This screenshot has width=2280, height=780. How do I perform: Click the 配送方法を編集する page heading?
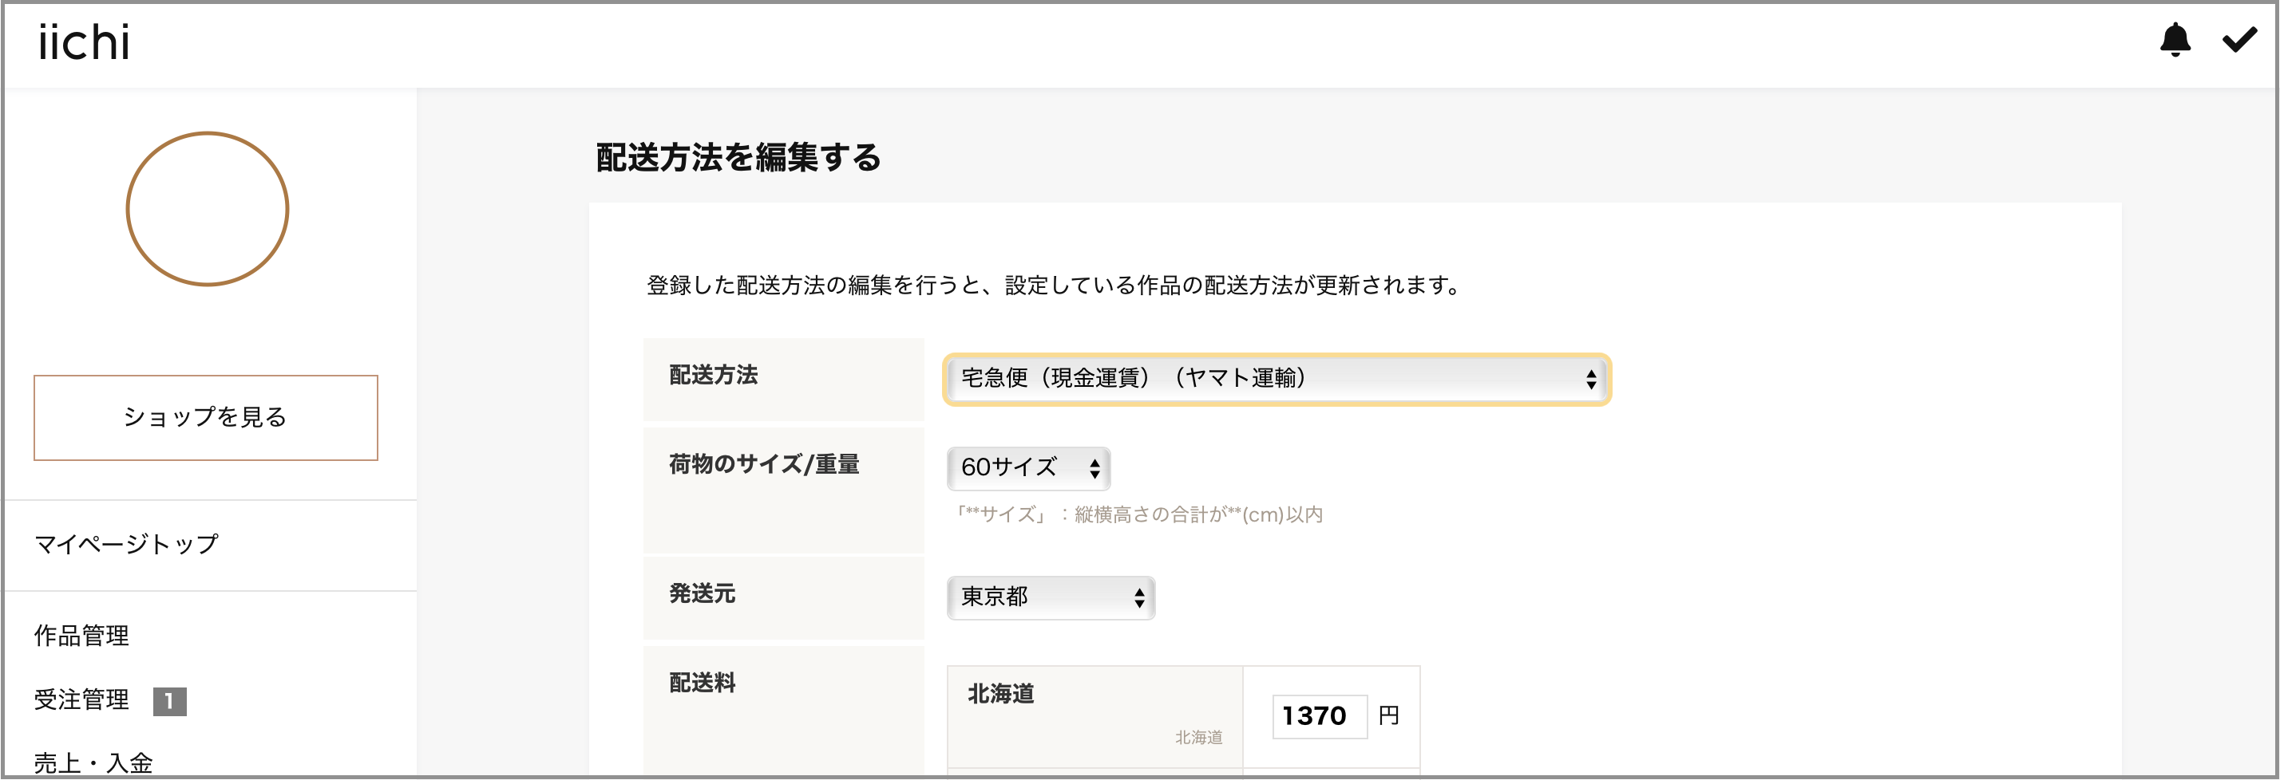pos(738,157)
